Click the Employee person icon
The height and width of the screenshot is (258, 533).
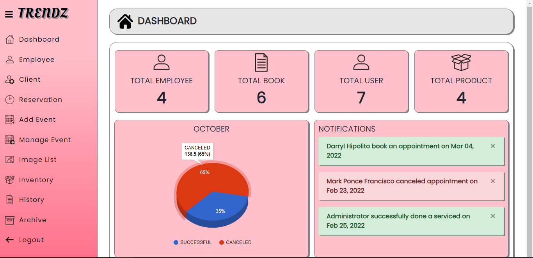point(9,59)
